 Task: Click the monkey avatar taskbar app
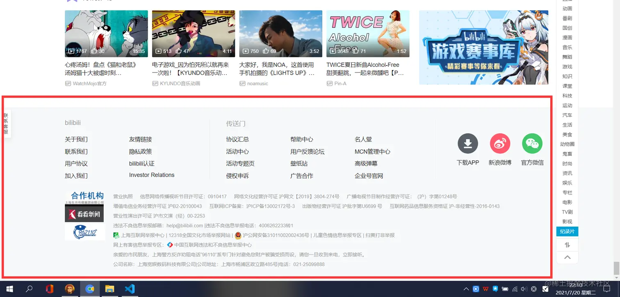pos(70,289)
